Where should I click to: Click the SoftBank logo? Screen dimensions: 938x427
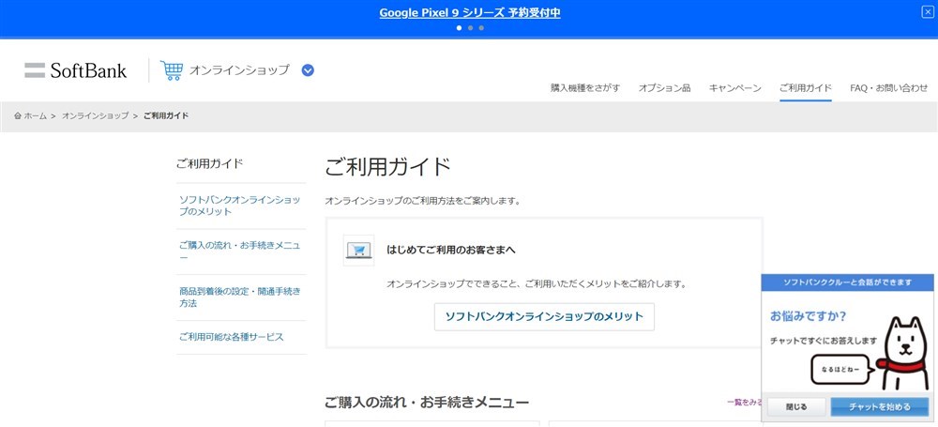point(75,70)
